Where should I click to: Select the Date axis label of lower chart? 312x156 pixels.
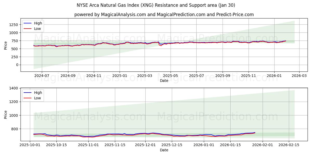pyautogui.click(x=164, y=150)
